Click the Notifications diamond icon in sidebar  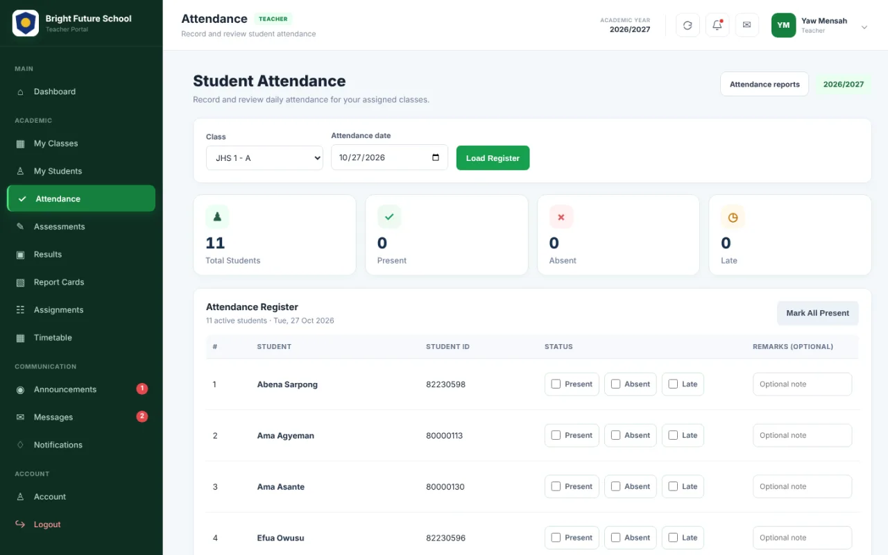coord(20,445)
